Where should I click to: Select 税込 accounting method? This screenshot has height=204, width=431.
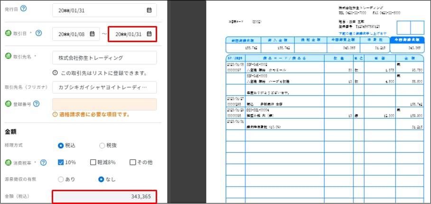pyautogui.click(x=61, y=146)
